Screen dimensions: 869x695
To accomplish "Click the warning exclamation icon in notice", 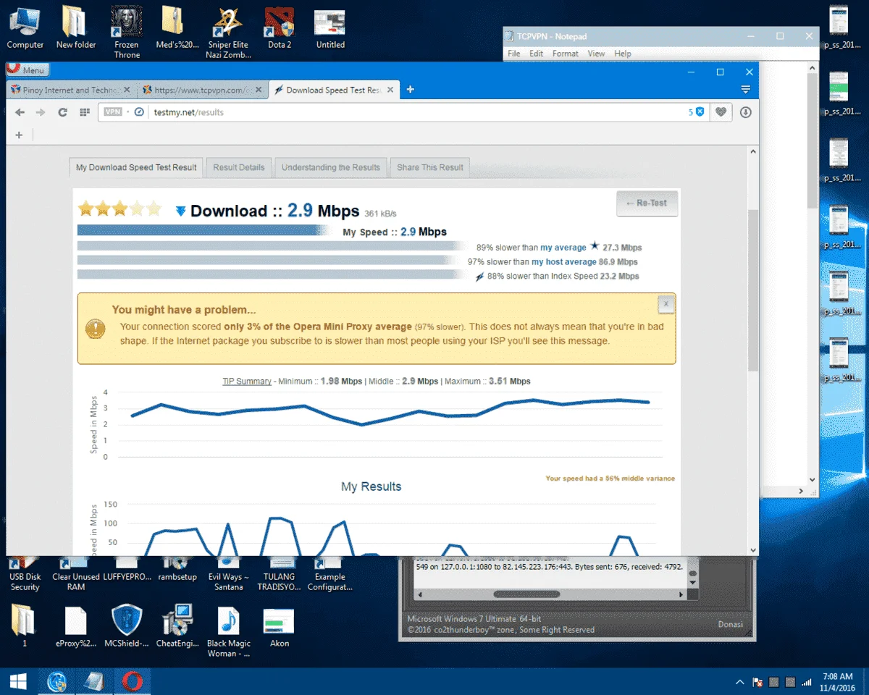I will click(96, 329).
